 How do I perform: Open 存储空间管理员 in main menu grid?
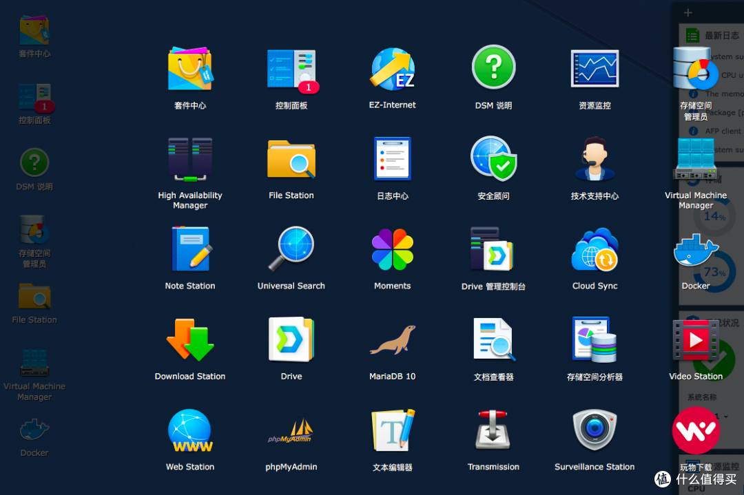click(x=696, y=70)
